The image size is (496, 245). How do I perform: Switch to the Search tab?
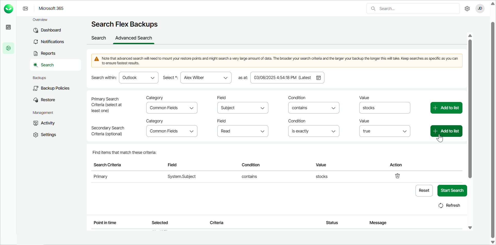point(99,38)
